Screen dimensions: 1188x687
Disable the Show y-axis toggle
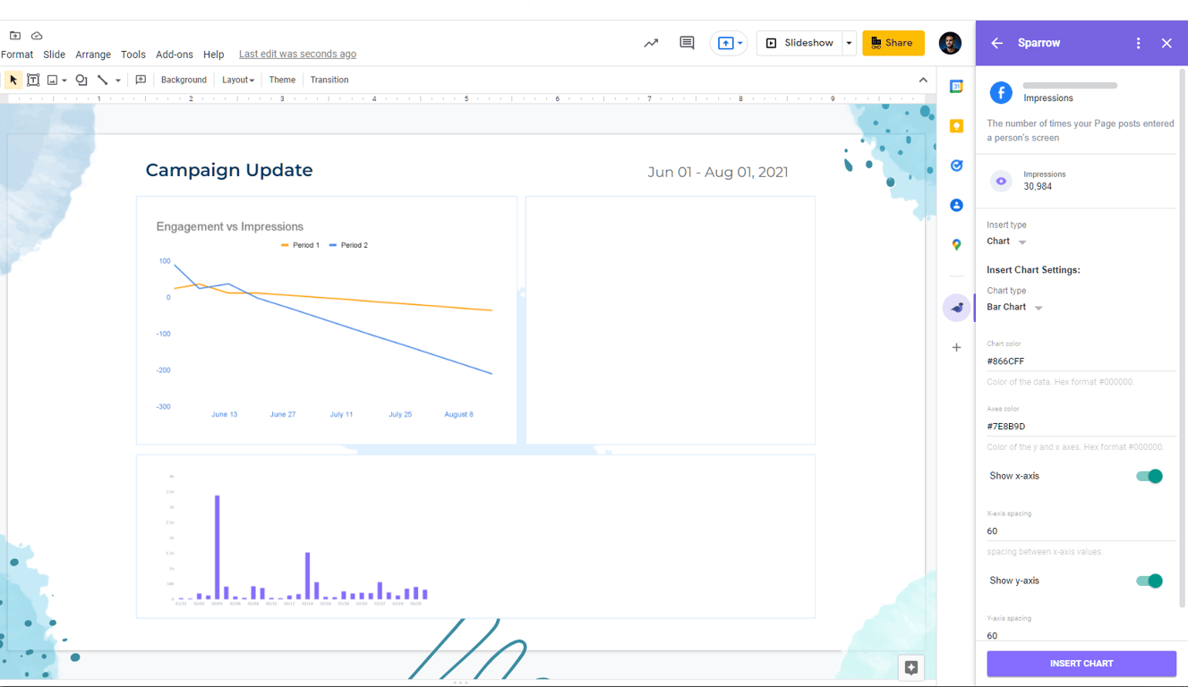pos(1150,581)
